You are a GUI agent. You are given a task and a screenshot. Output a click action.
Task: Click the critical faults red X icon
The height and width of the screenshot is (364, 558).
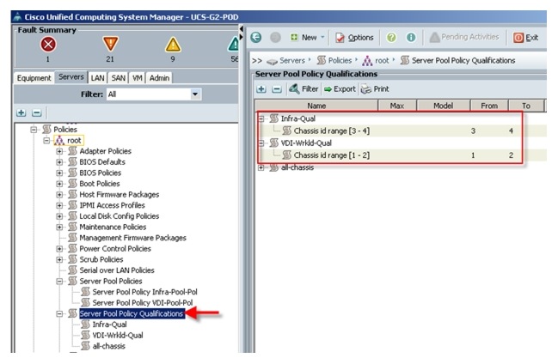48,45
